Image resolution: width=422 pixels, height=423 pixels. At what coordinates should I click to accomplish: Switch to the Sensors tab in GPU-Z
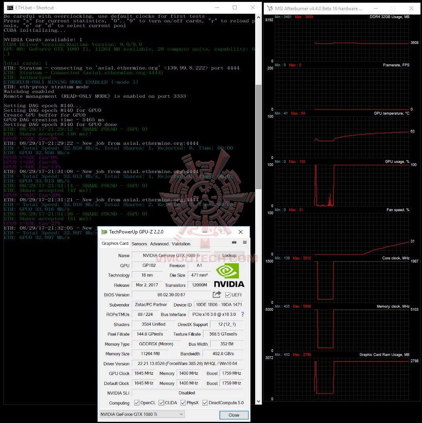coord(139,244)
